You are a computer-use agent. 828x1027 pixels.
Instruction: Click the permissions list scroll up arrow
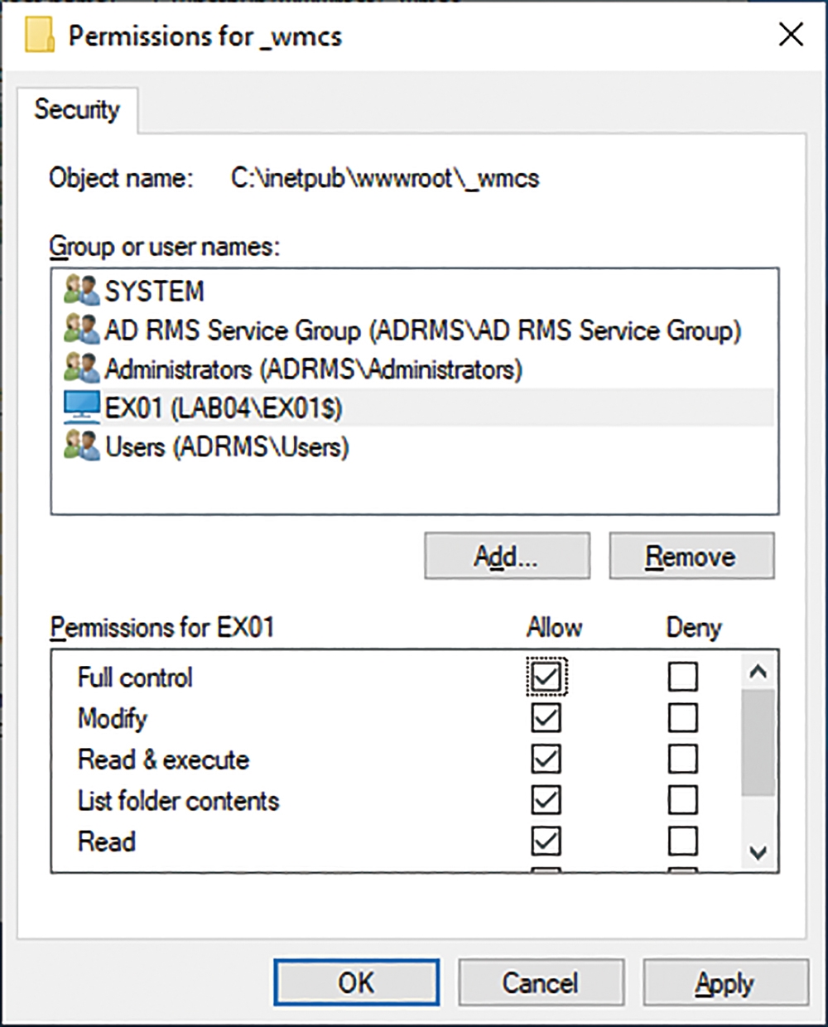tap(758, 672)
